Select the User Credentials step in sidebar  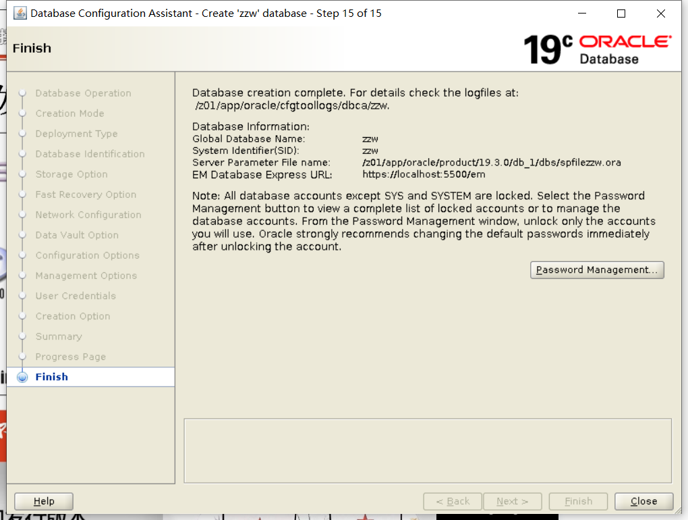click(75, 296)
